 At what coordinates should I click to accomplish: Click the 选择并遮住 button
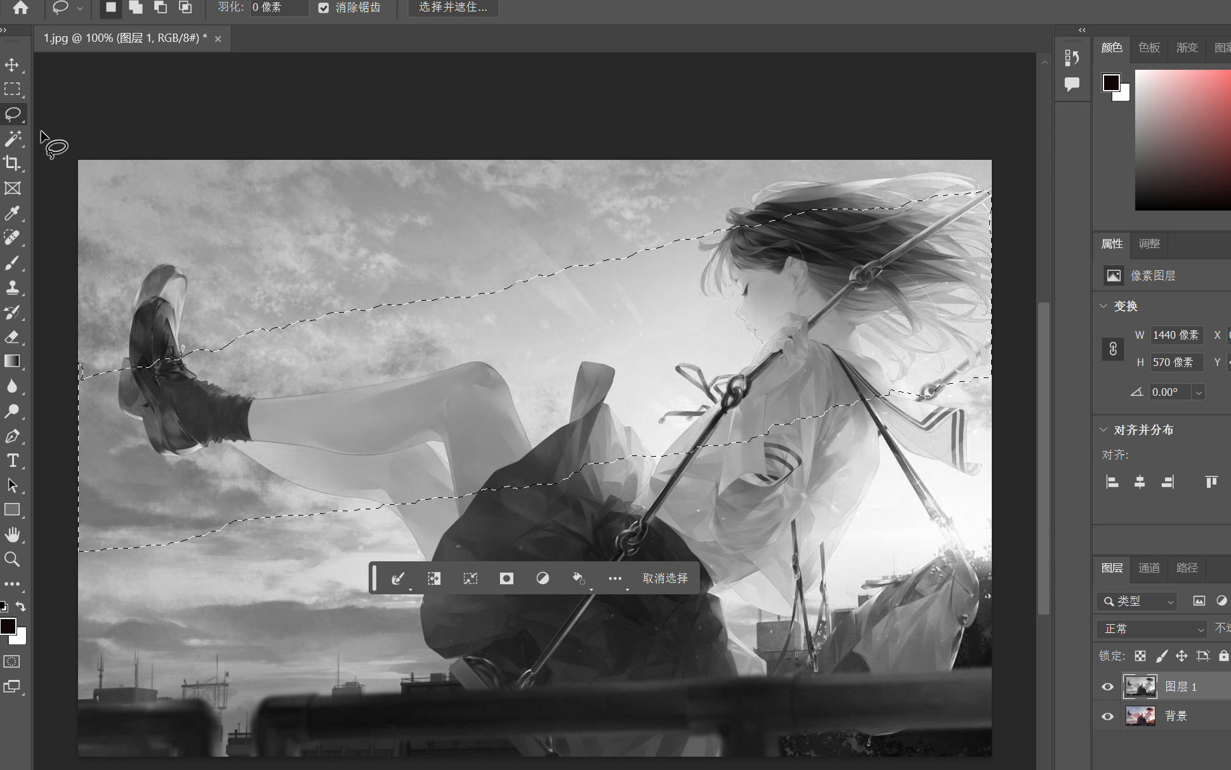point(452,8)
